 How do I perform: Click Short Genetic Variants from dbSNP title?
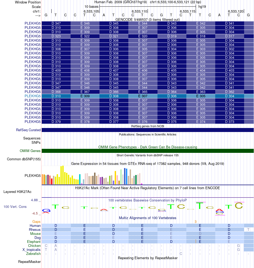148,155
